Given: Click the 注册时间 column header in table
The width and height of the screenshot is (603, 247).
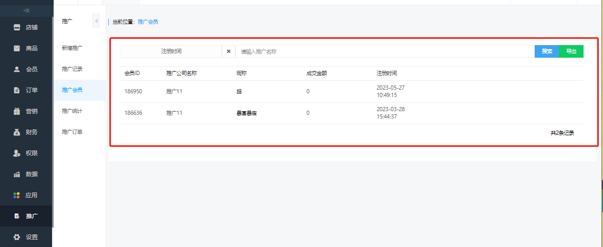Looking at the screenshot, I should pyautogui.click(x=387, y=73).
